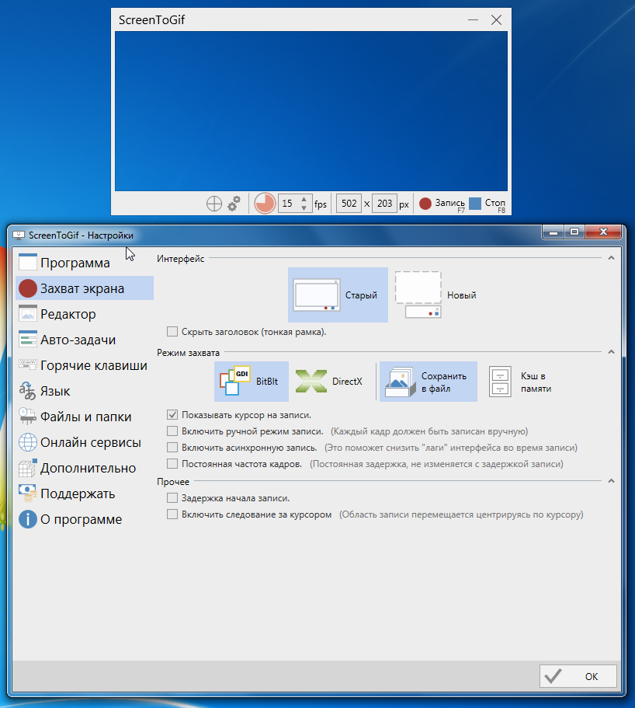Uncheck Показывать курсор на записи
The width and height of the screenshot is (635, 708).
172,414
